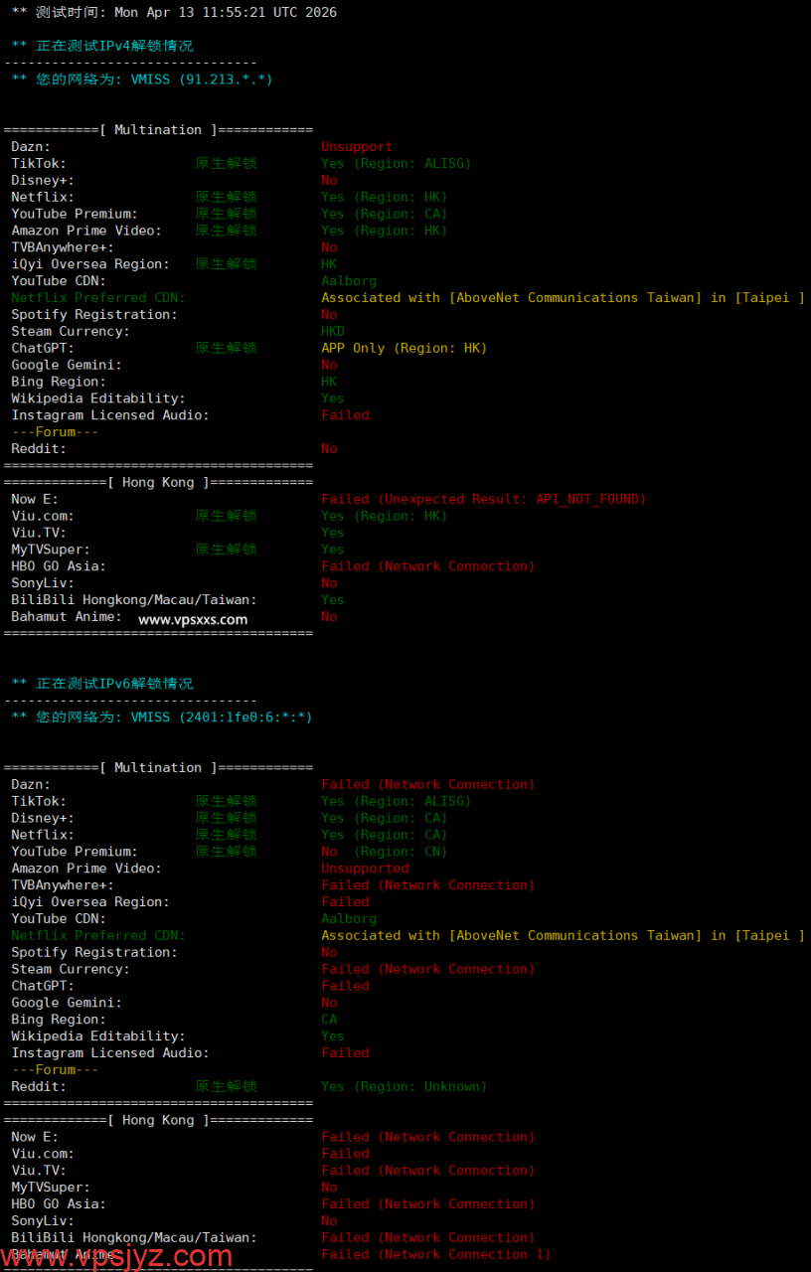Click the www.vpsxxs.com watermark link
Screen dimensions: 811x1272
193,619
